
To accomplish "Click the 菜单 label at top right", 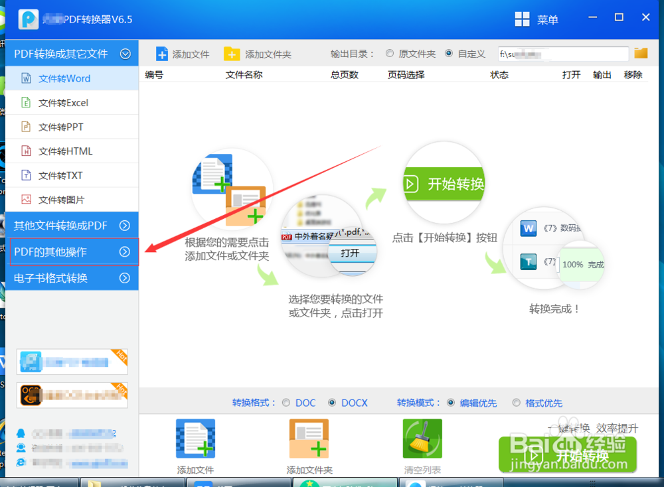I will click(x=548, y=19).
